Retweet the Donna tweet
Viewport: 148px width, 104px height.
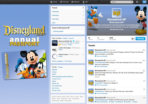coord(119,102)
